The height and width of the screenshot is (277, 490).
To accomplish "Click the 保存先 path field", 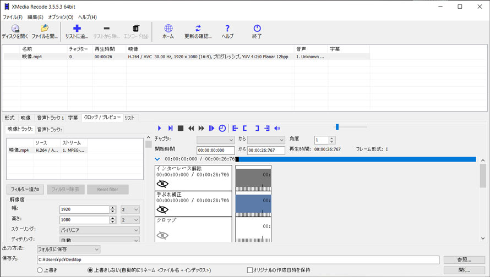I will click(x=238, y=259).
